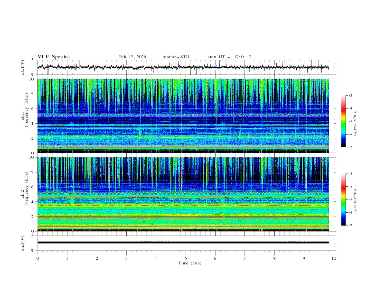Click the 'ch.1(V)' waveform axis label
The height and width of the screenshot is (290, 376).
[23, 67]
